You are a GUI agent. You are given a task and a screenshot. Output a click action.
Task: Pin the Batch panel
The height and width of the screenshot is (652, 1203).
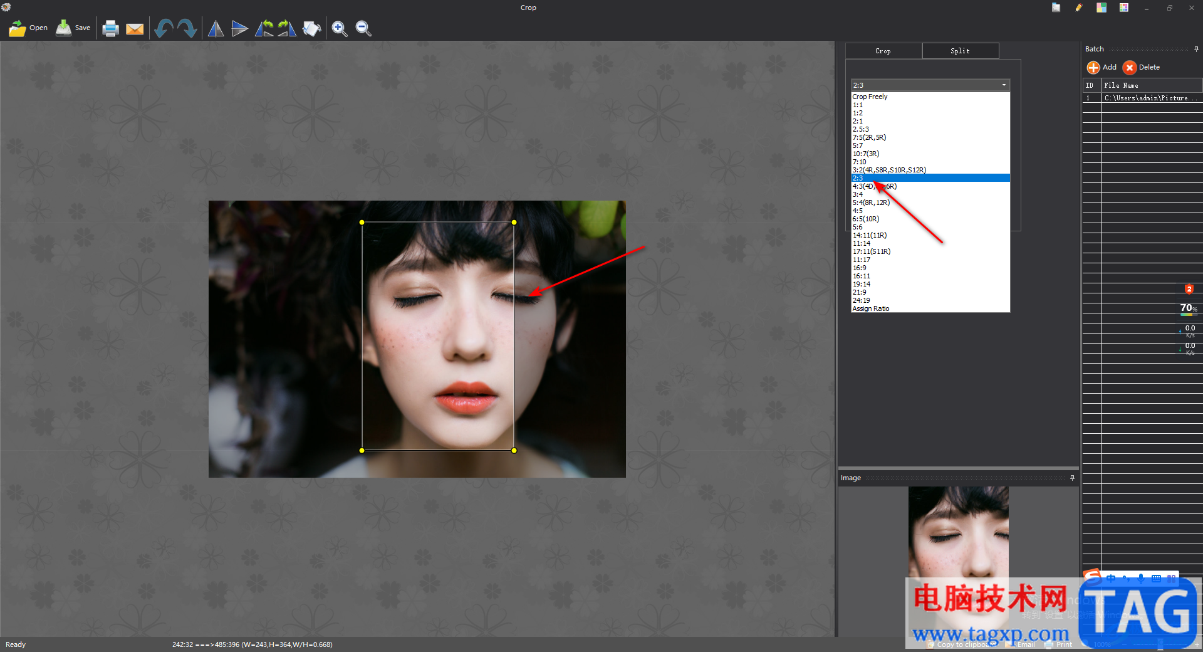pyautogui.click(x=1196, y=49)
